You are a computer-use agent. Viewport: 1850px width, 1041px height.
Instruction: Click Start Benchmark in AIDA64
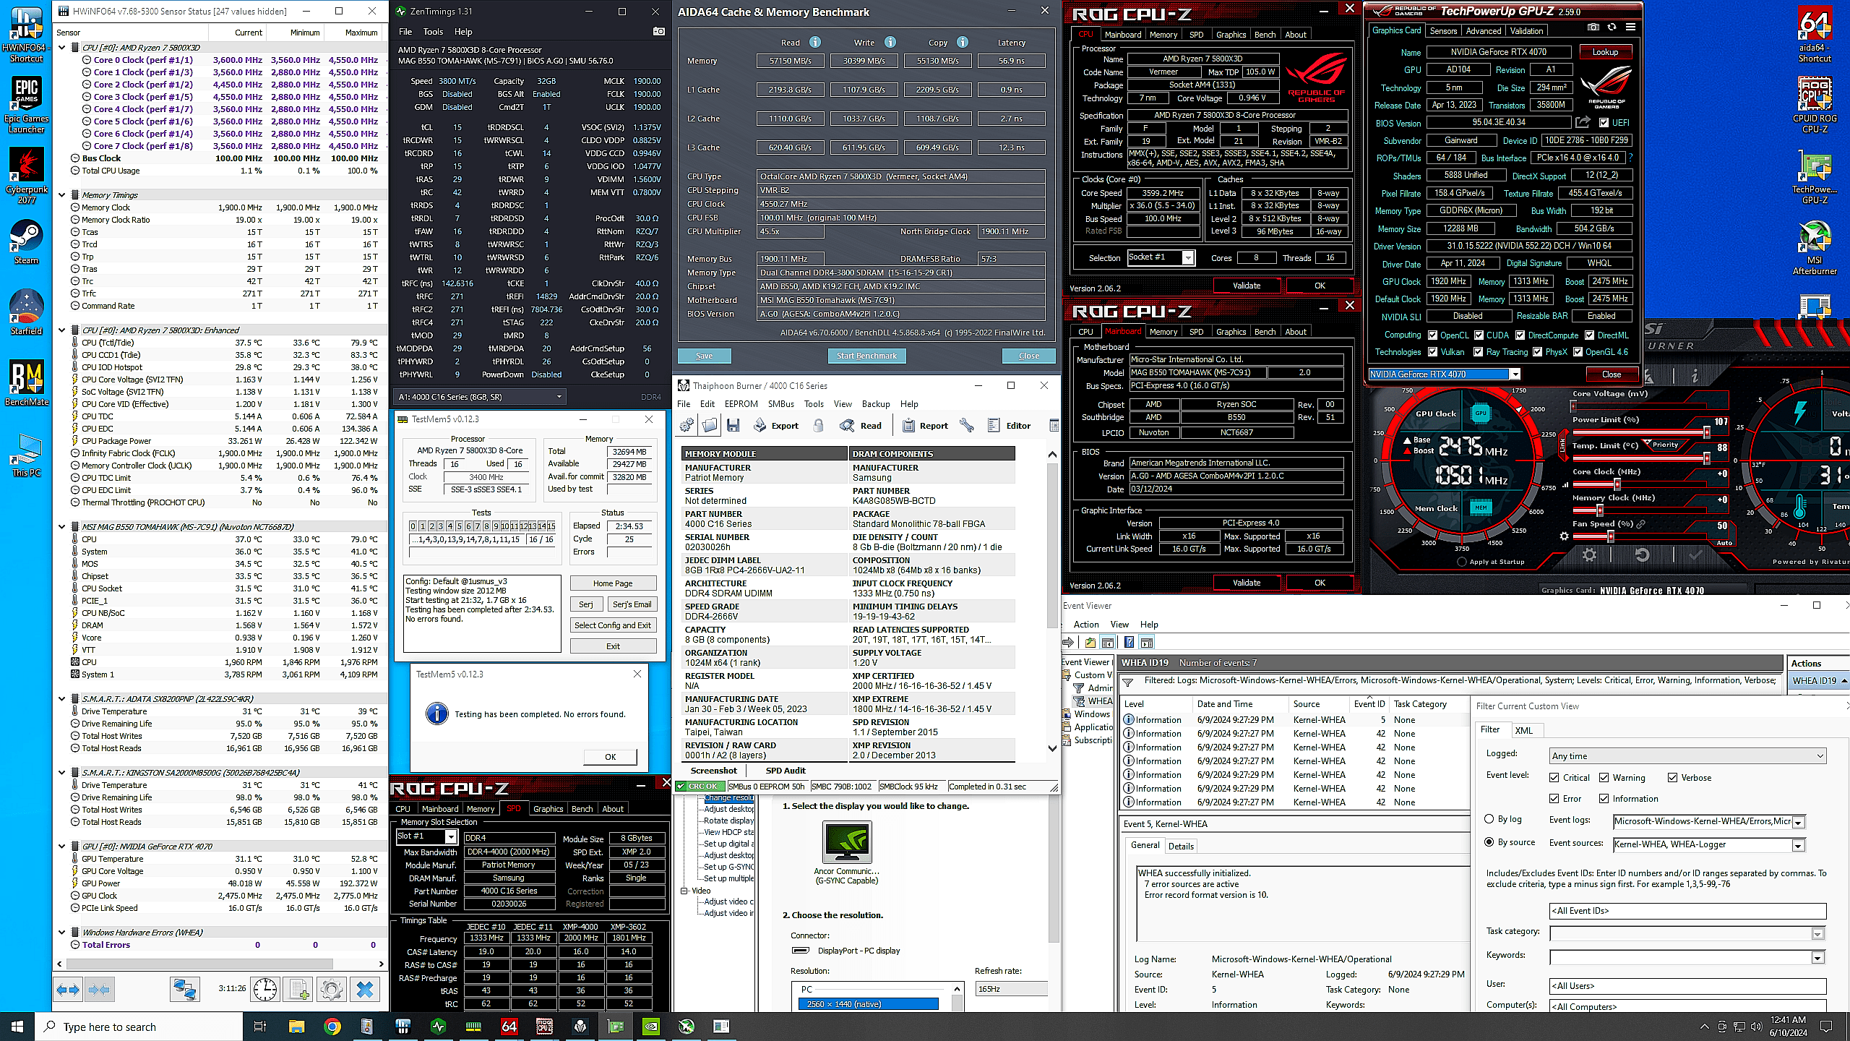866,356
